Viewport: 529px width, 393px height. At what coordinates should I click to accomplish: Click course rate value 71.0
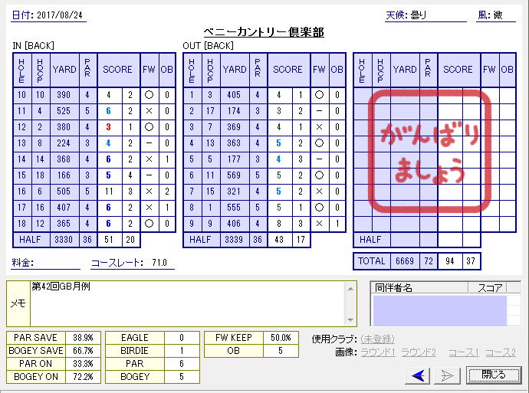point(159,263)
